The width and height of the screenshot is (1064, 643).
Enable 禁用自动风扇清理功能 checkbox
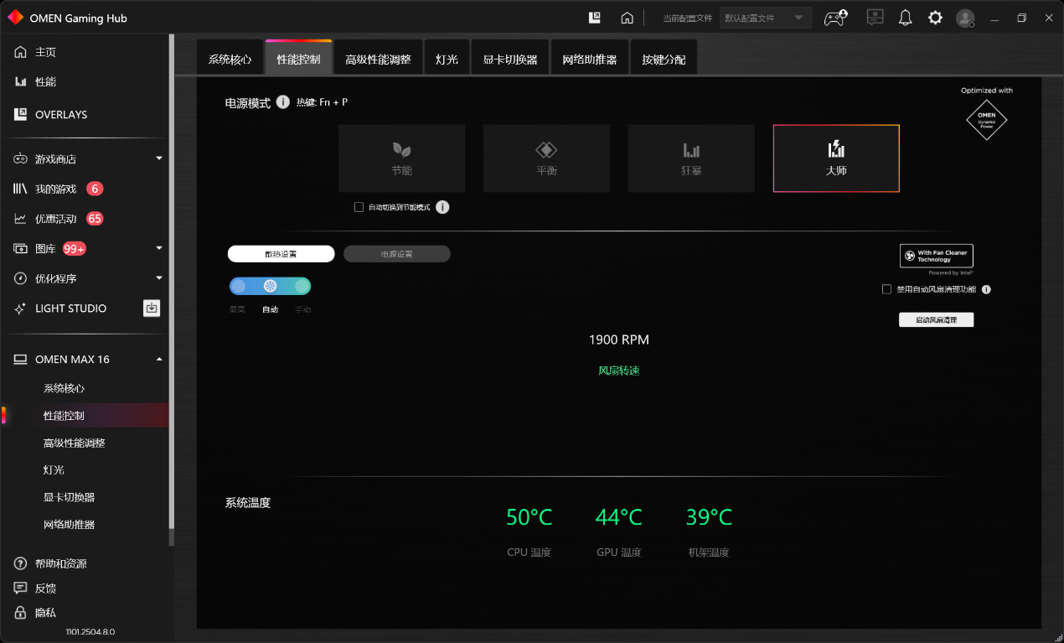tap(886, 288)
